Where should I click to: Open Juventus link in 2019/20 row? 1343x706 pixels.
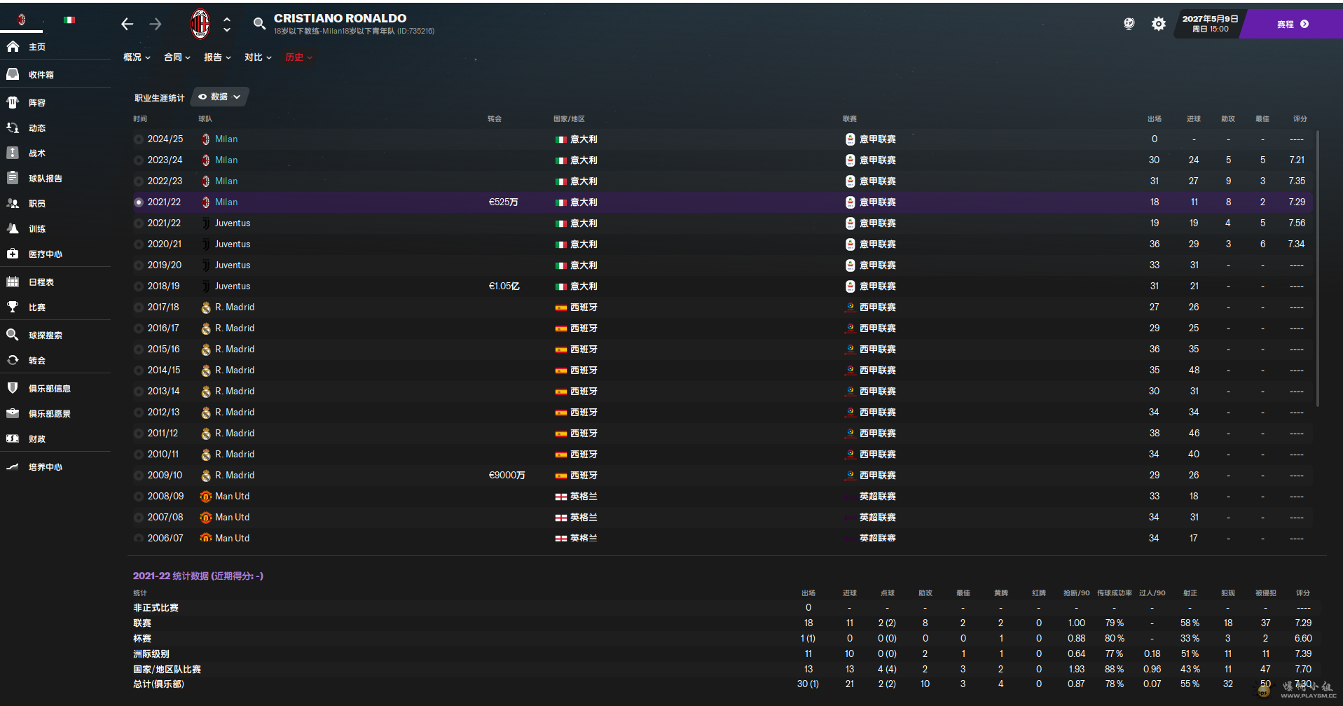point(233,265)
